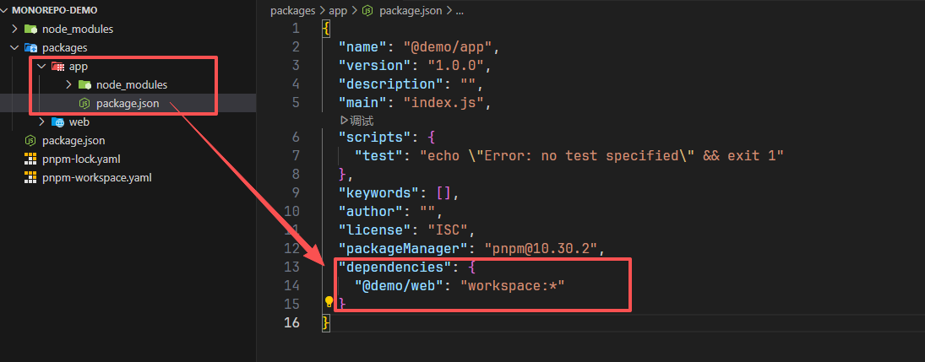Click the root package.json Node icon
The width and height of the screenshot is (925, 362).
[x=30, y=141]
